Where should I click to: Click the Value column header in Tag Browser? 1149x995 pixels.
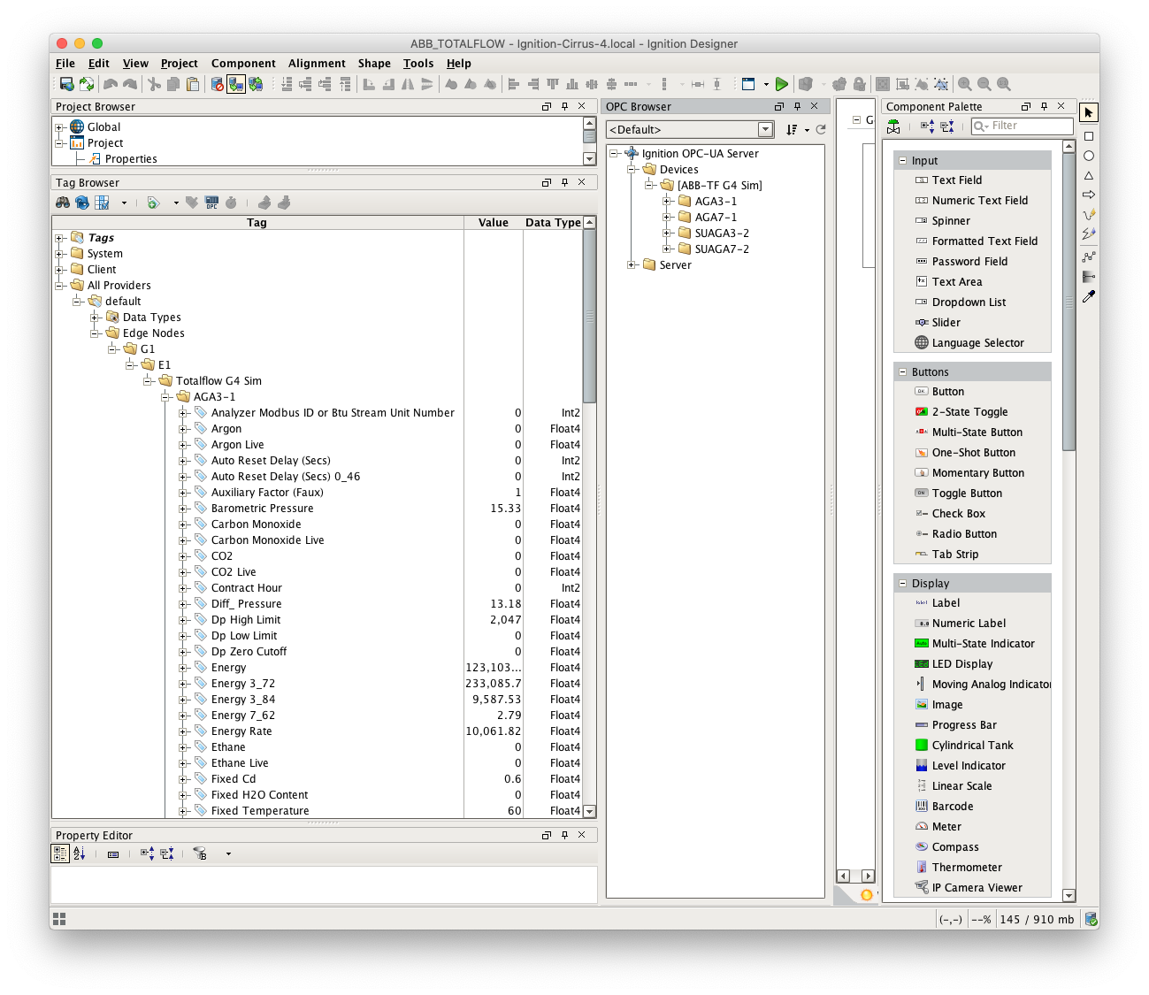[494, 223]
